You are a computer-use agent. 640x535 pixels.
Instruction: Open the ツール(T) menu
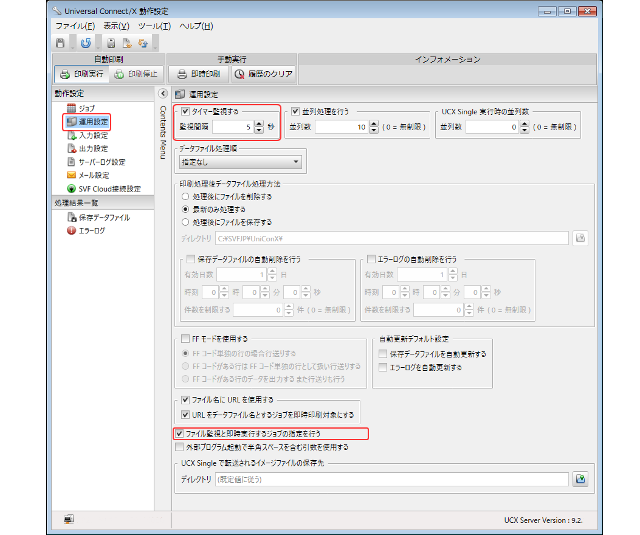coord(154,26)
